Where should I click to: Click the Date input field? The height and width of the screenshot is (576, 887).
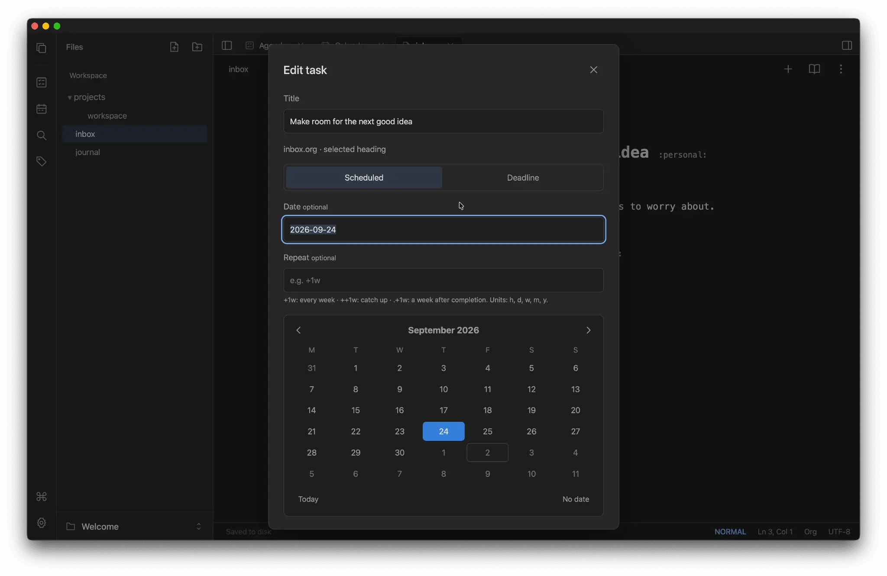point(443,230)
